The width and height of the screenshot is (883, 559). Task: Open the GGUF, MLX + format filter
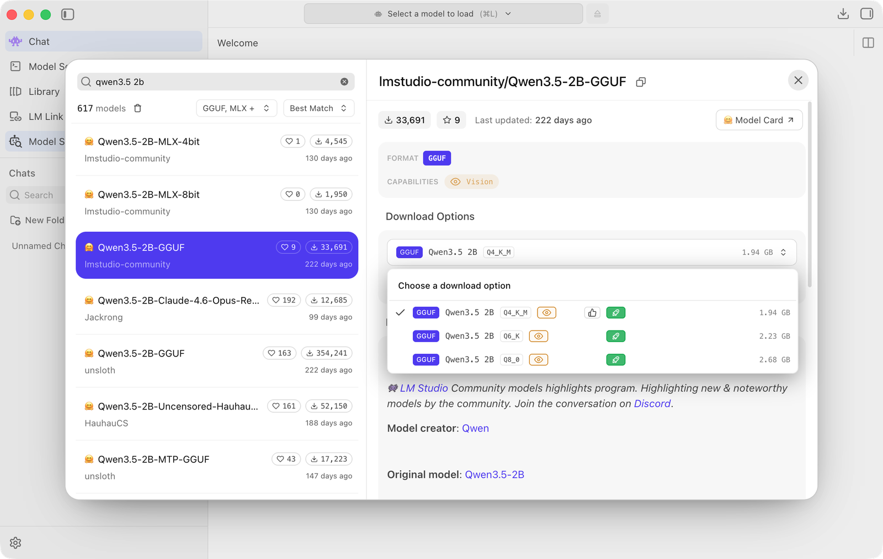(x=236, y=108)
